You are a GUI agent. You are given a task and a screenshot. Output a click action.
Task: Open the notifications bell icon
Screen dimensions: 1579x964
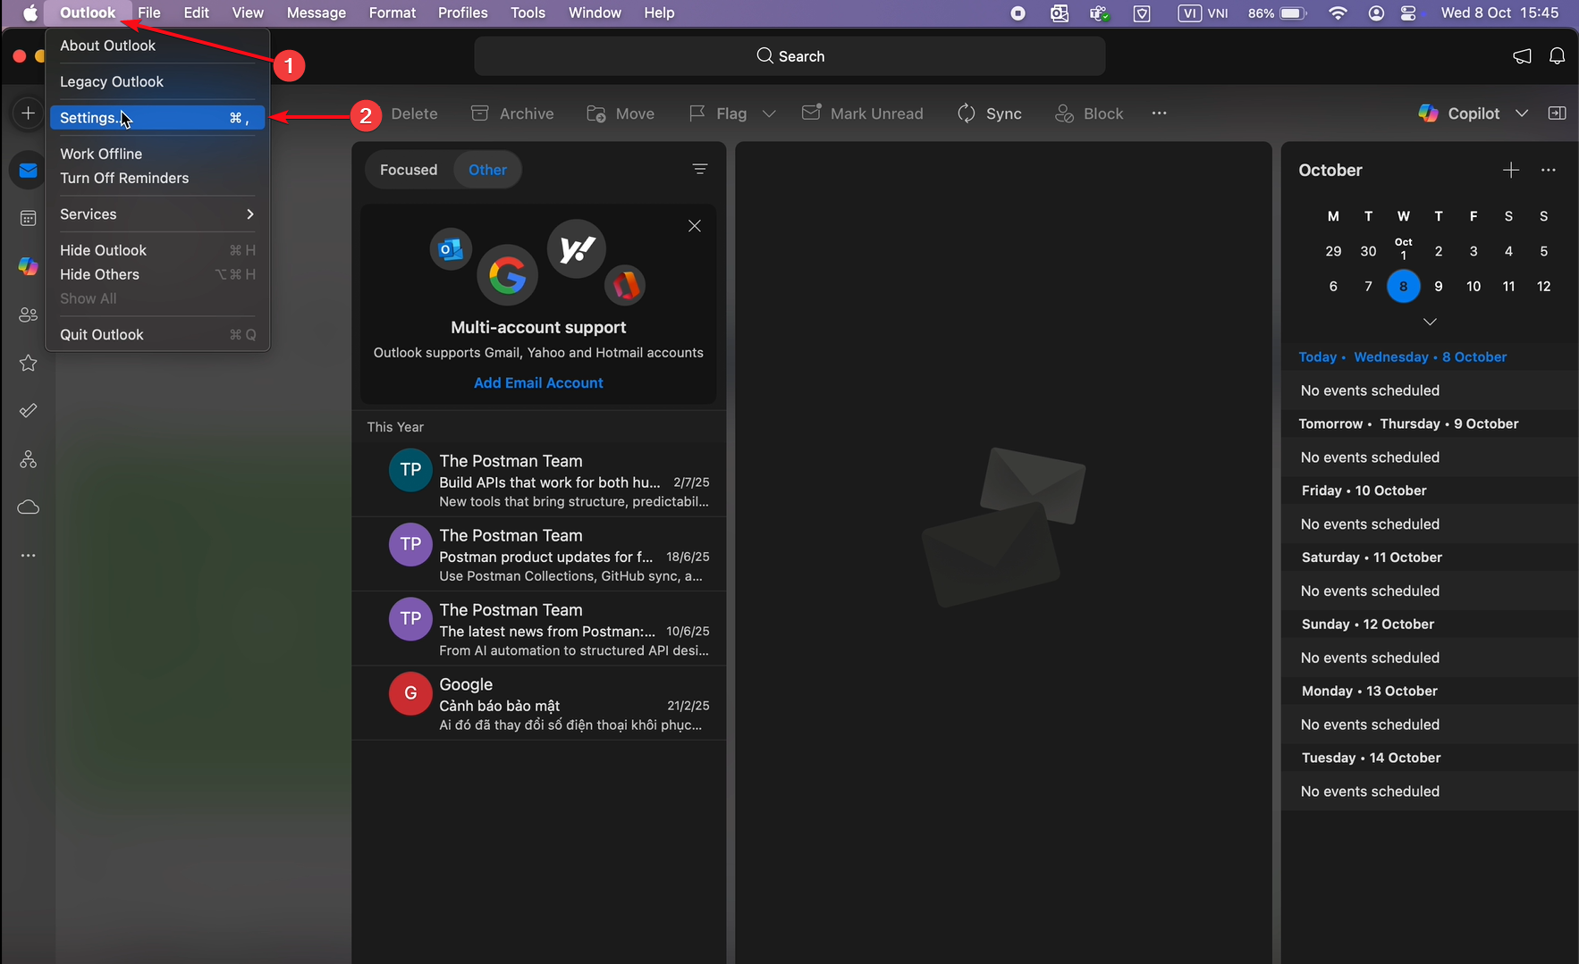click(1557, 56)
